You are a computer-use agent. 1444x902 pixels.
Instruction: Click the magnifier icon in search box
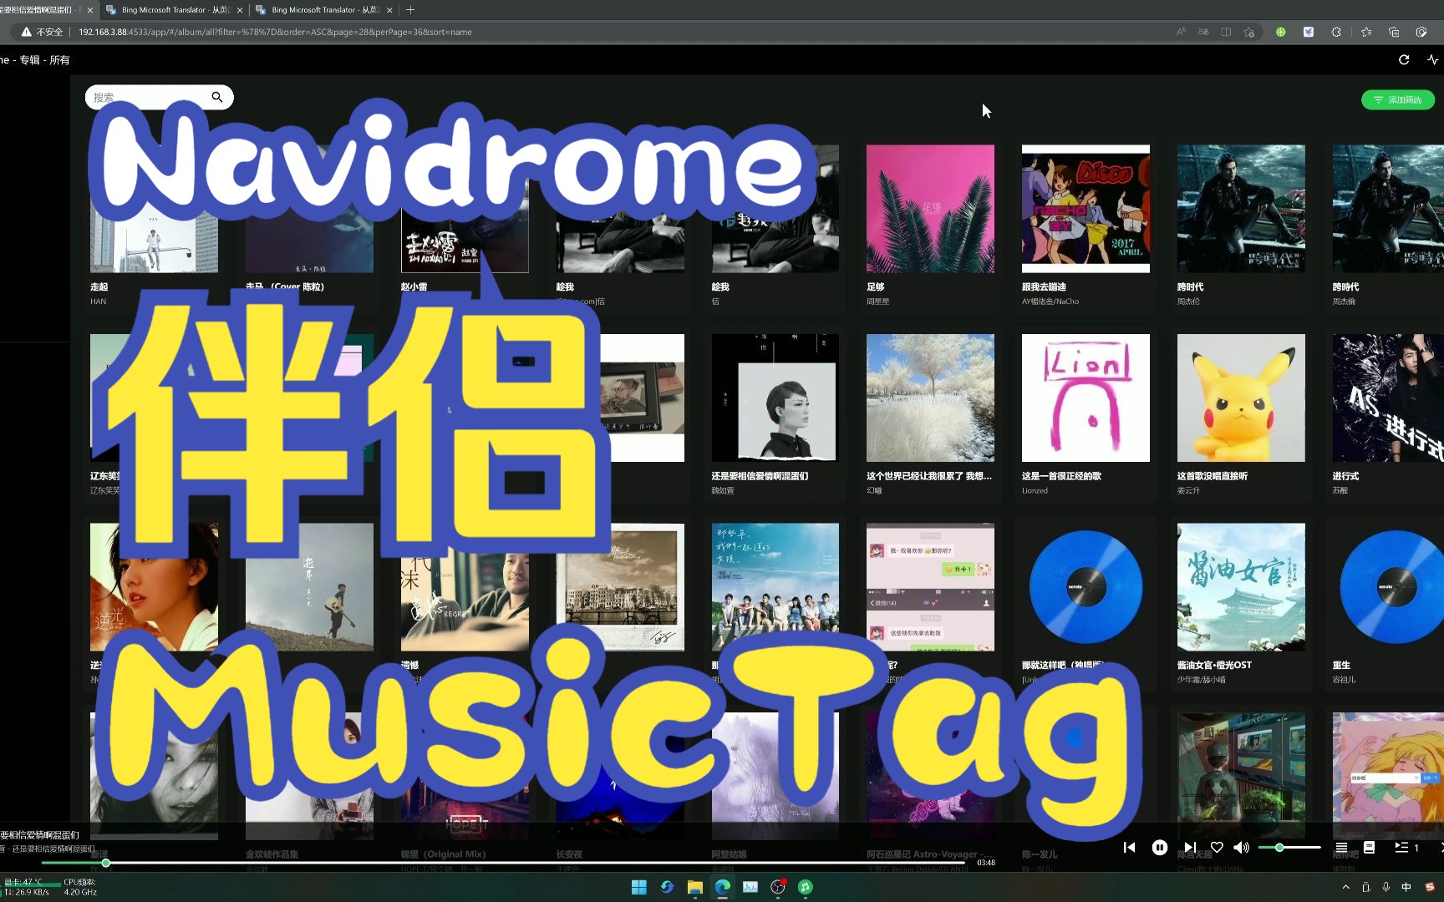tap(217, 97)
